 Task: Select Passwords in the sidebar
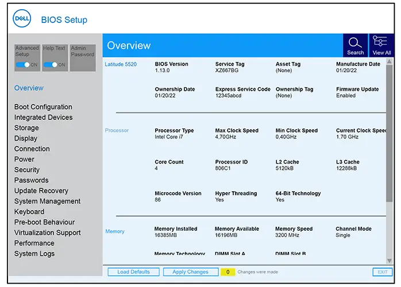(31, 180)
